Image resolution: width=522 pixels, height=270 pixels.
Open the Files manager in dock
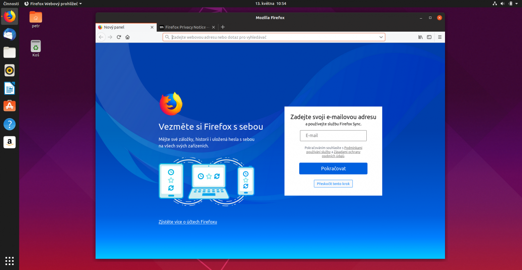(x=9, y=52)
